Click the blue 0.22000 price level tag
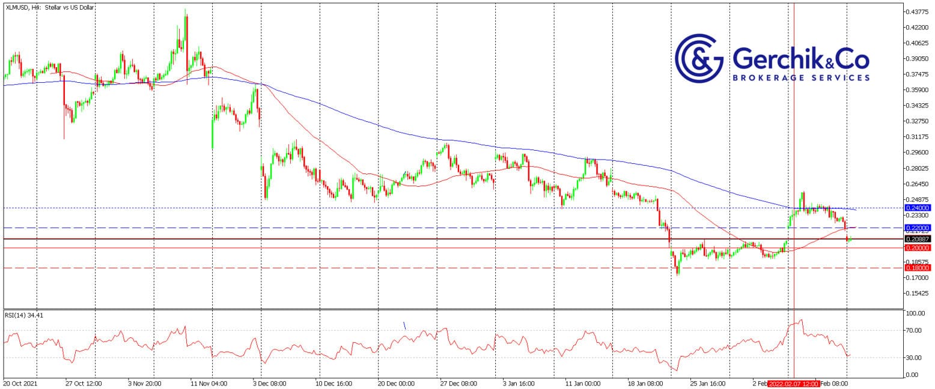Image resolution: width=935 pixels, height=389 pixels. (917, 228)
